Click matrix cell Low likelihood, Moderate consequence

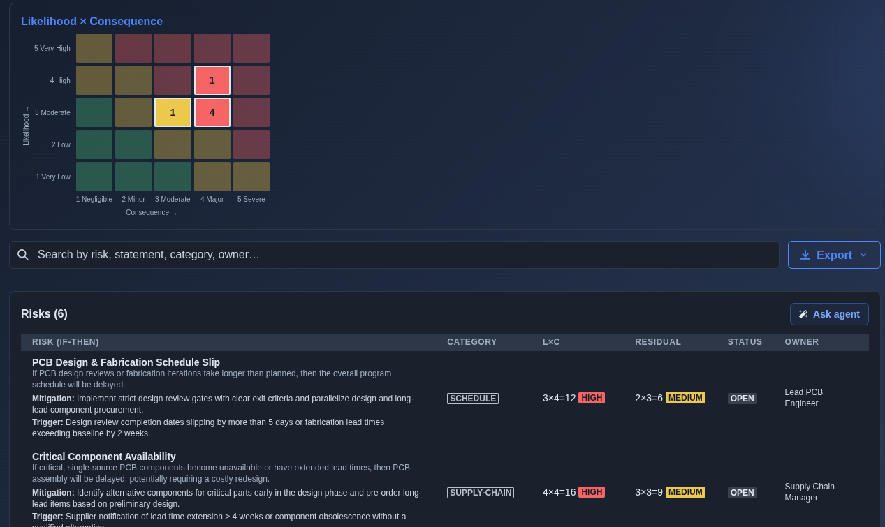[173, 144]
